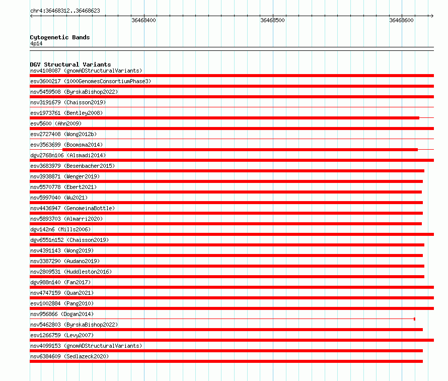
Task: Select the chr4:36468312..36468623 region label
Action: (65, 11)
